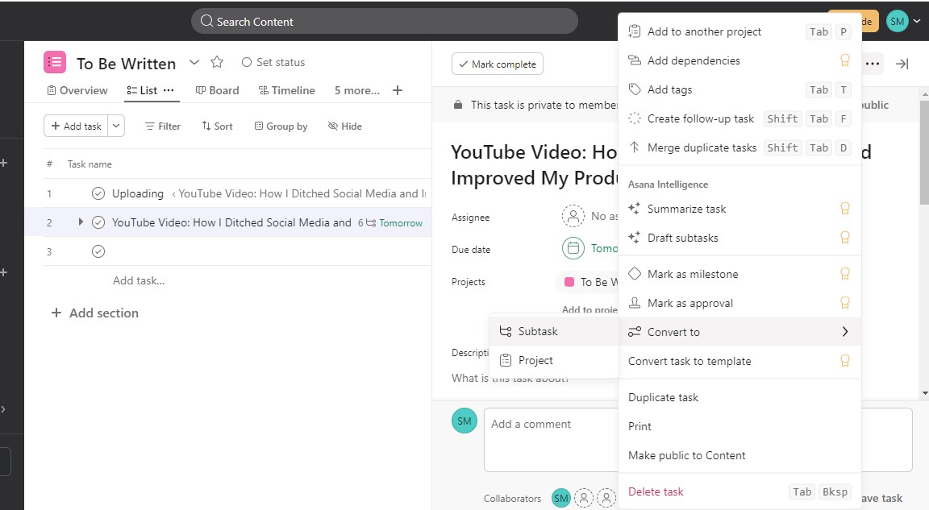Viewport: 929px width, 510px height.
Task: Click the Hide columns control
Action: [345, 126]
